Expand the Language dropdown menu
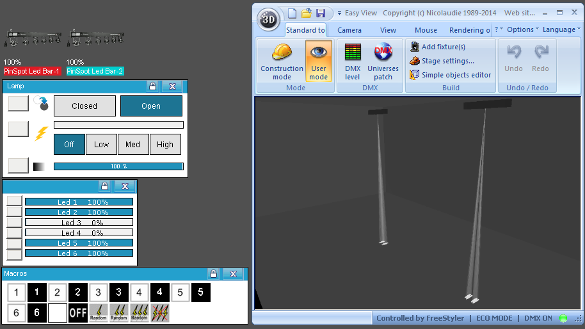This screenshot has height=329, width=585. coord(561,29)
